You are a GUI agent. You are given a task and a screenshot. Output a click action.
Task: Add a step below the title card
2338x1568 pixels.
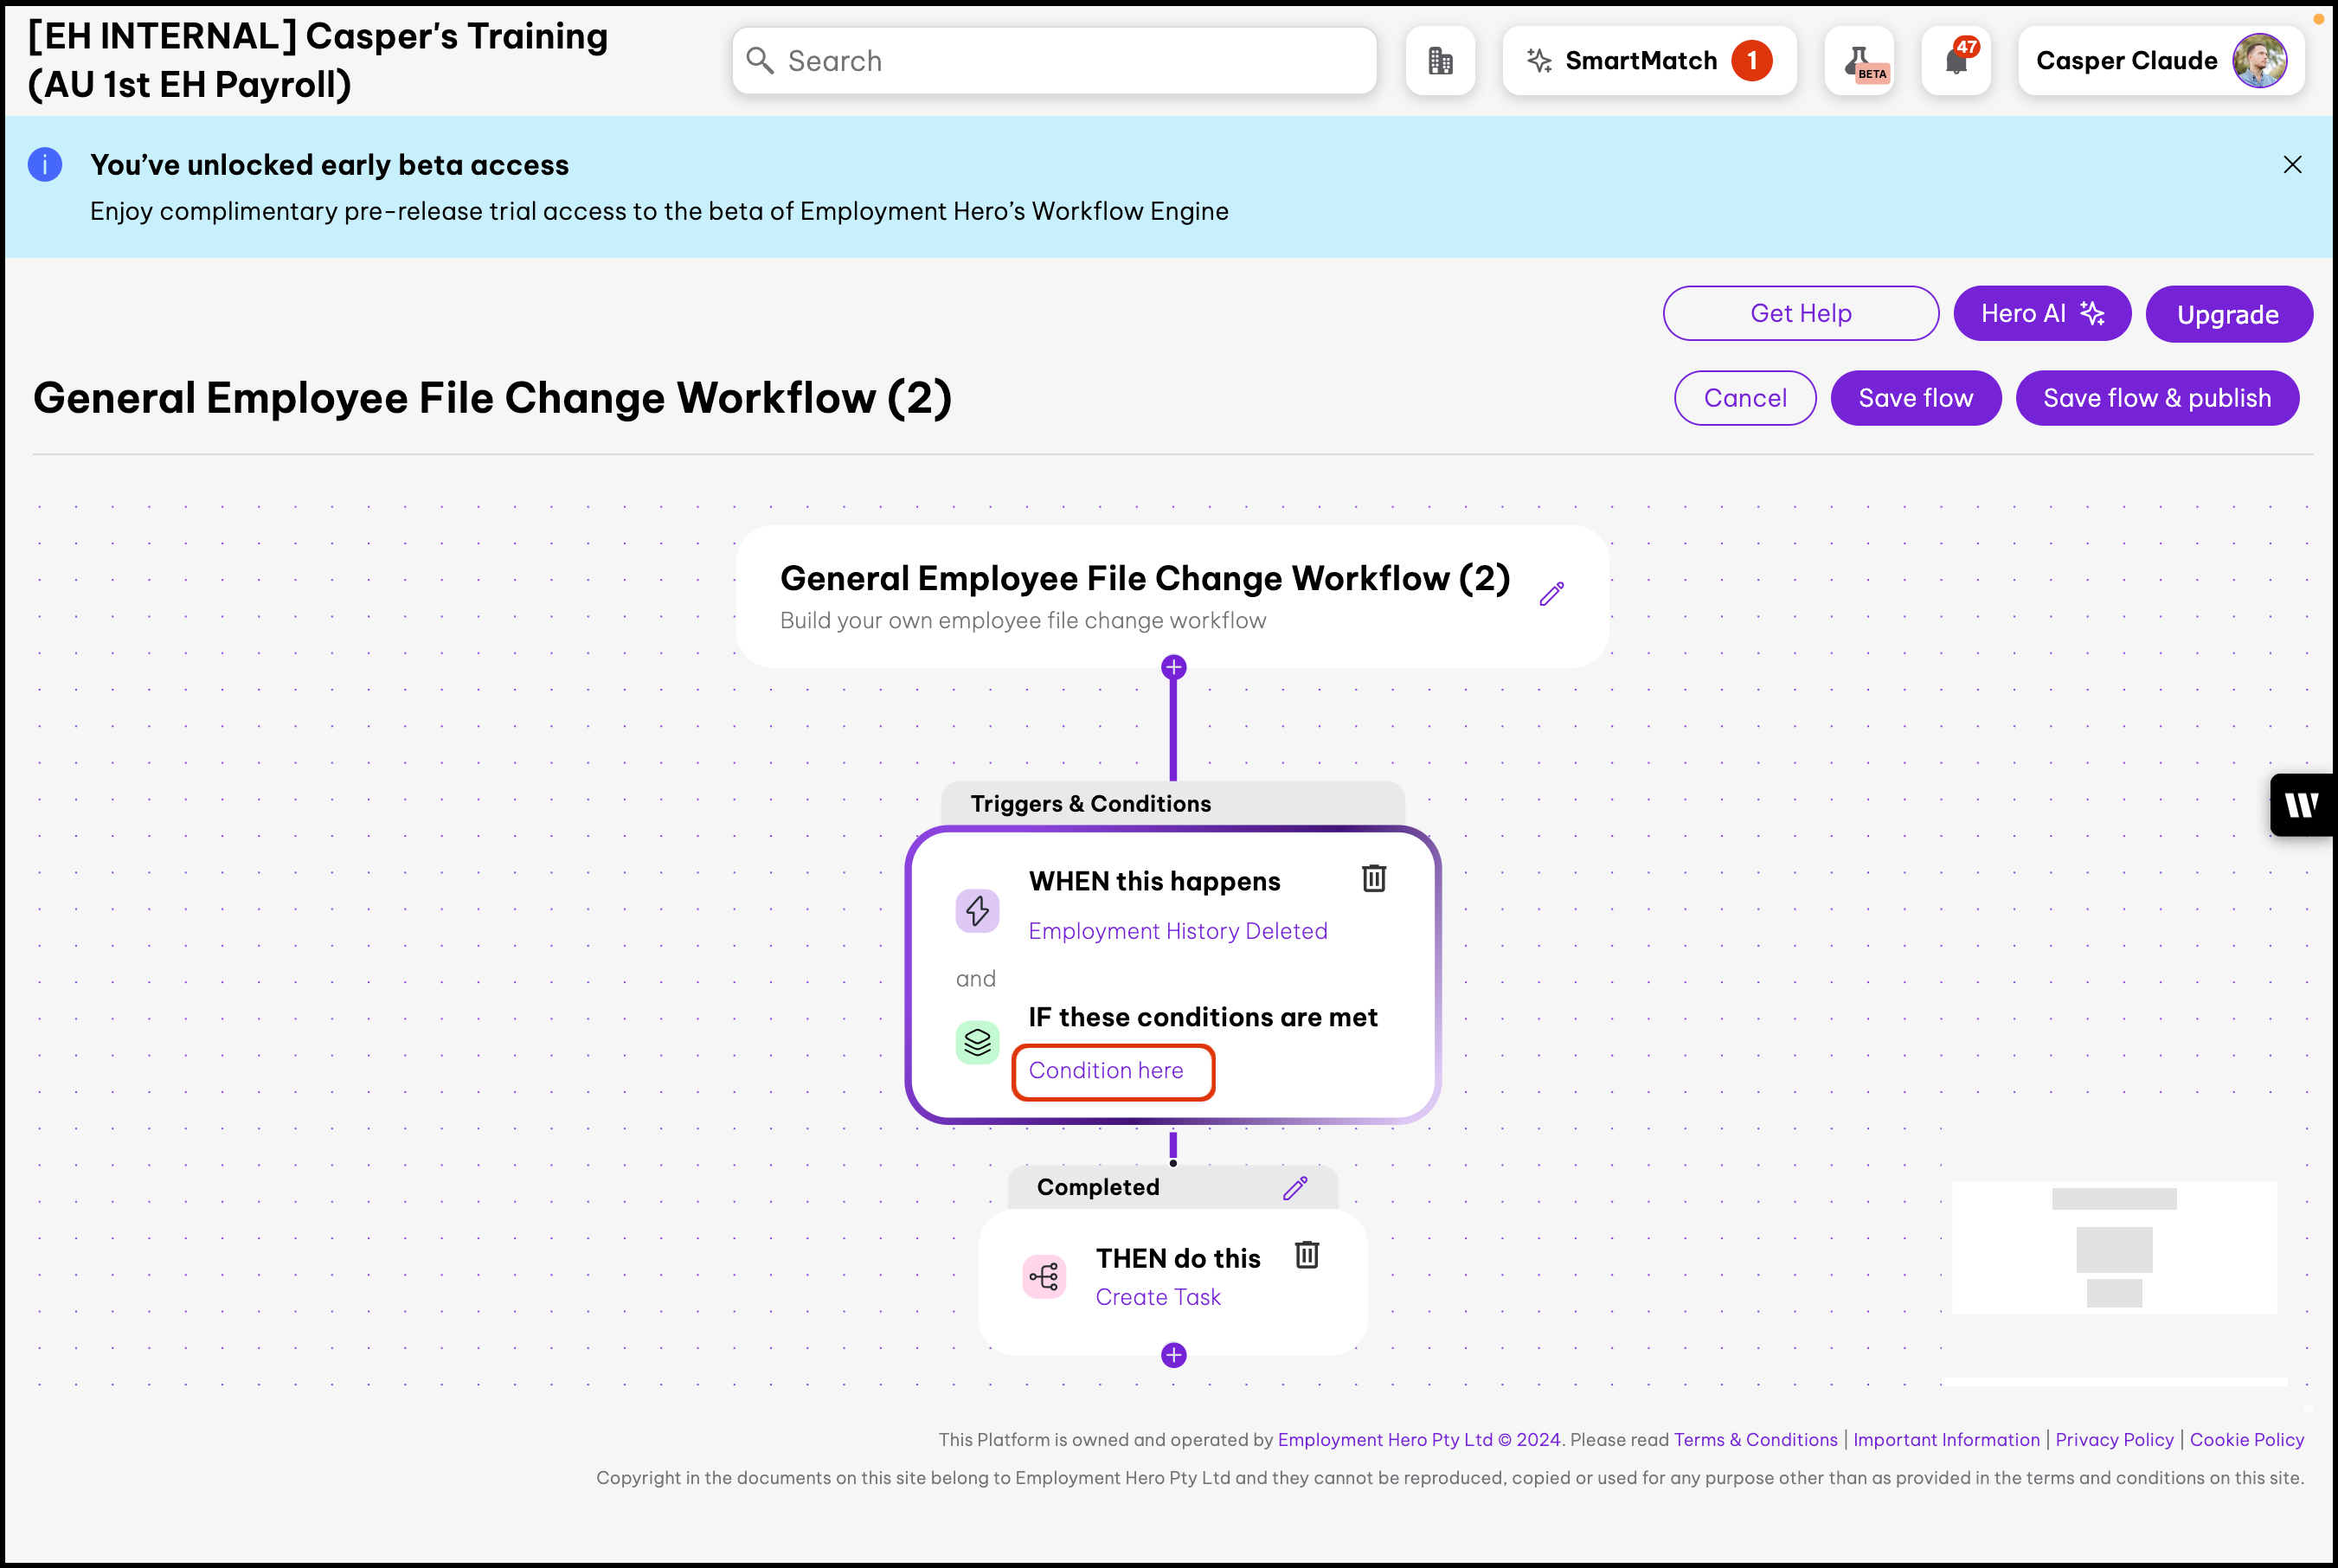click(1174, 667)
